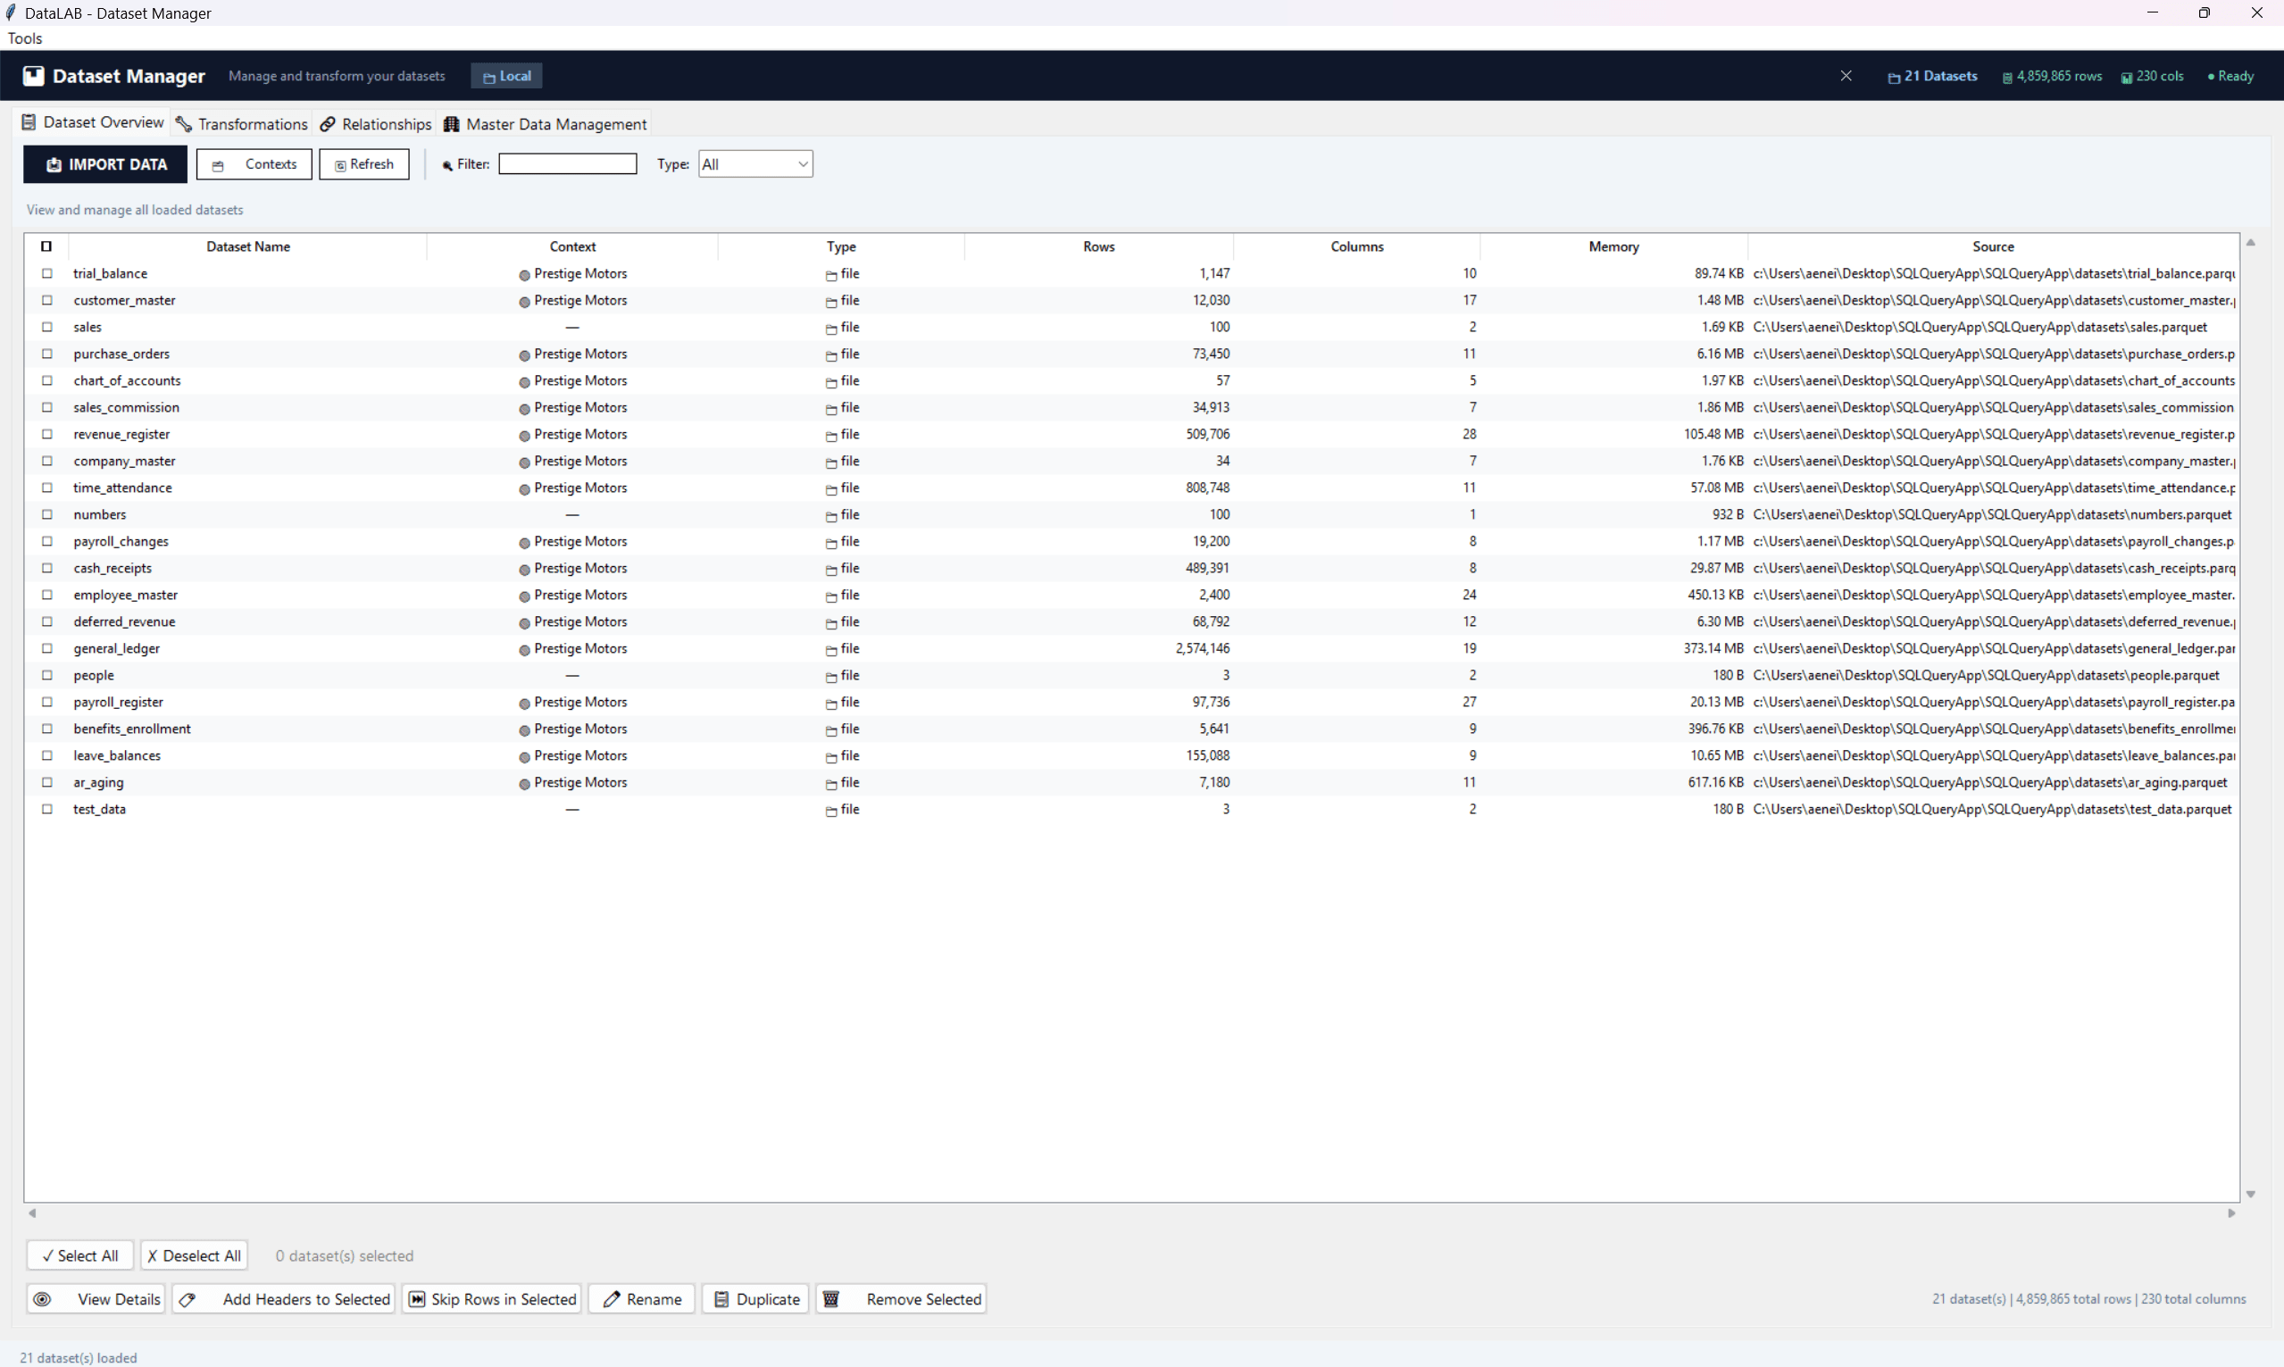Click inside the Filter input field
The height and width of the screenshot is (1367, 2284).
566,163
